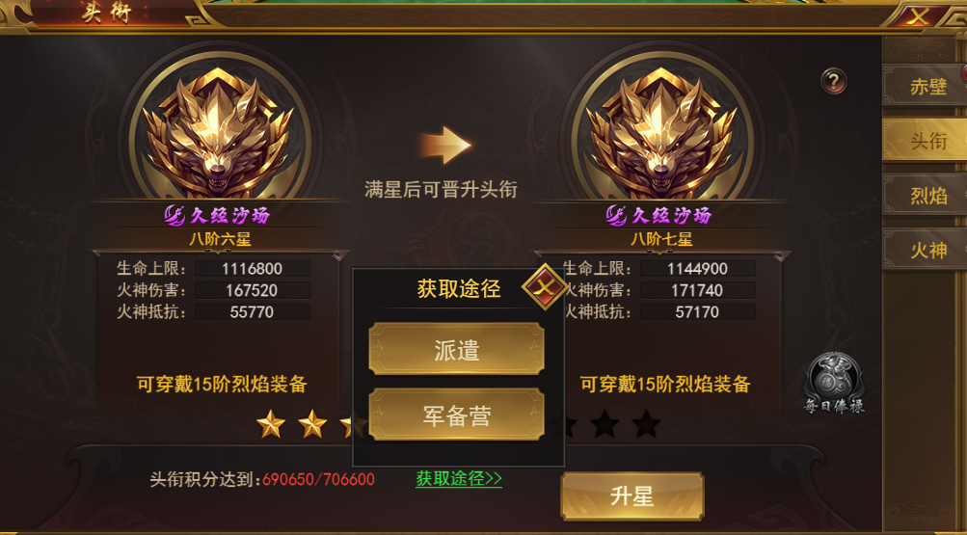Switch to the 赤壁 tab
Image resolution: width=967 pixels, height=535 pixels.
click(x=927, y=87)
